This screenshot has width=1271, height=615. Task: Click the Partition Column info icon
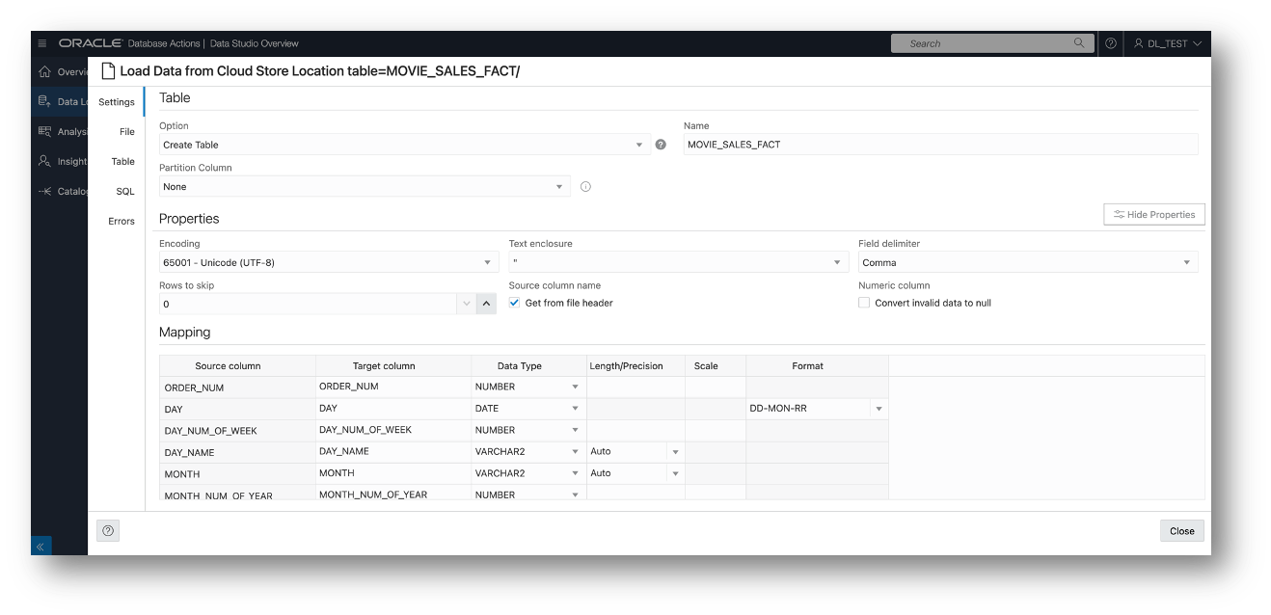click(585, 187)
